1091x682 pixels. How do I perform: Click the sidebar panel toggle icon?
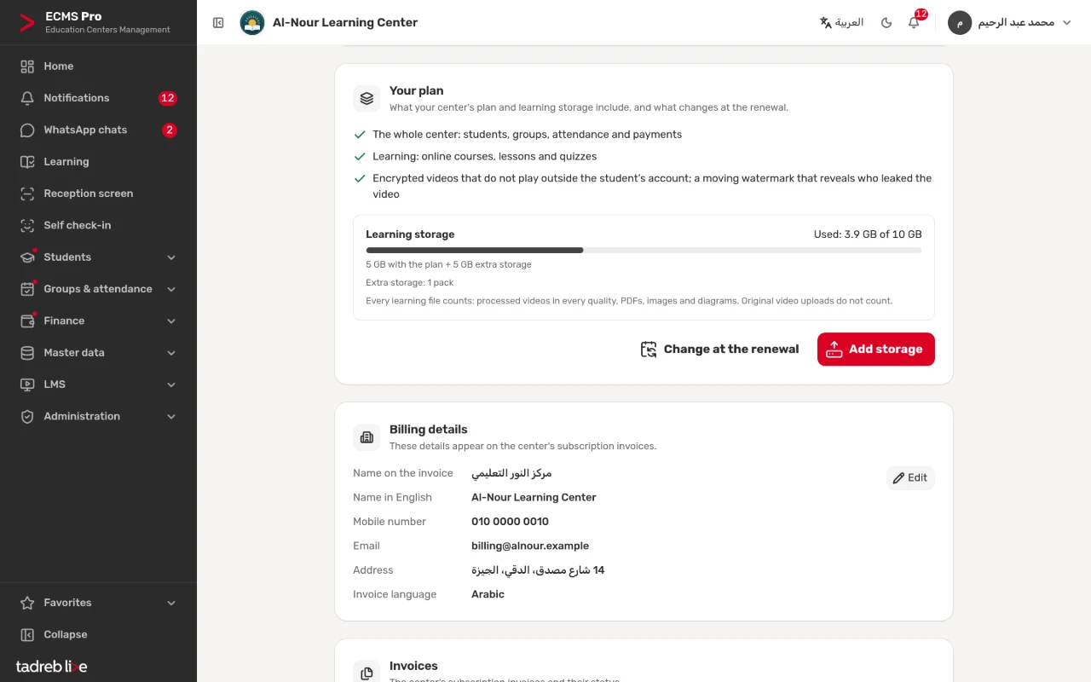pos(218,23)
